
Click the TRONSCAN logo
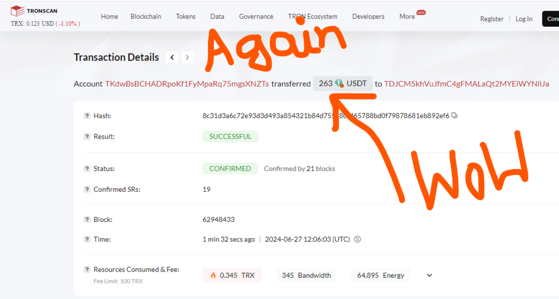pos(34,11)
